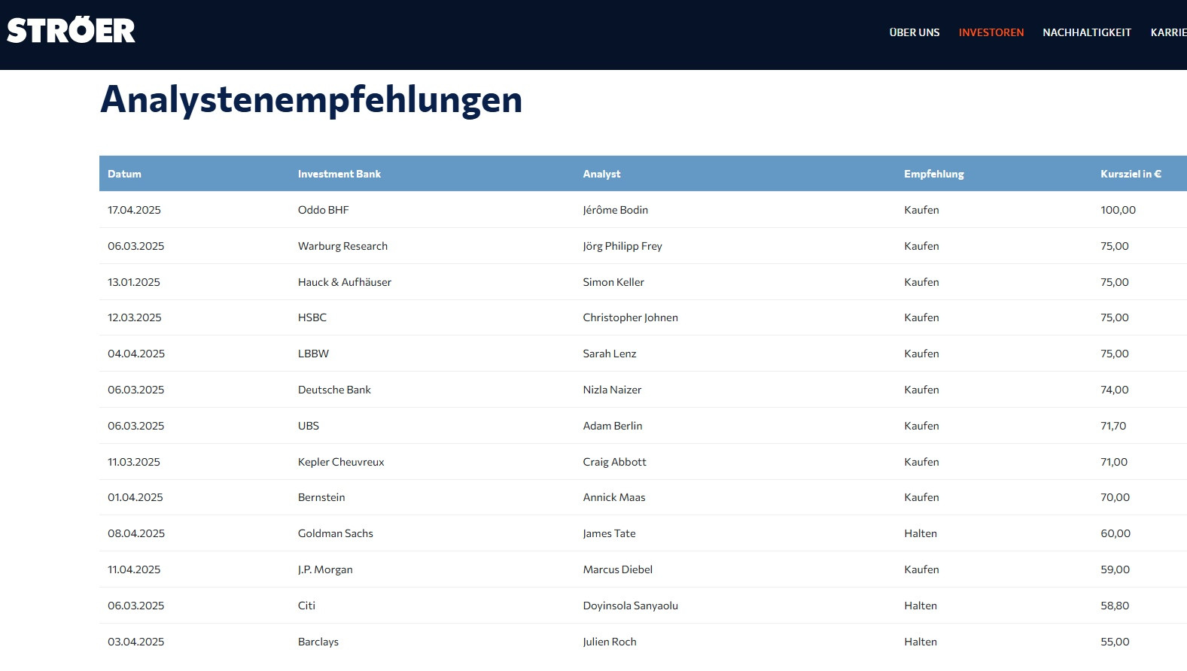1187x671 pixels.
Task: Click the Oddo BHF cell
Action: [323, 210]
